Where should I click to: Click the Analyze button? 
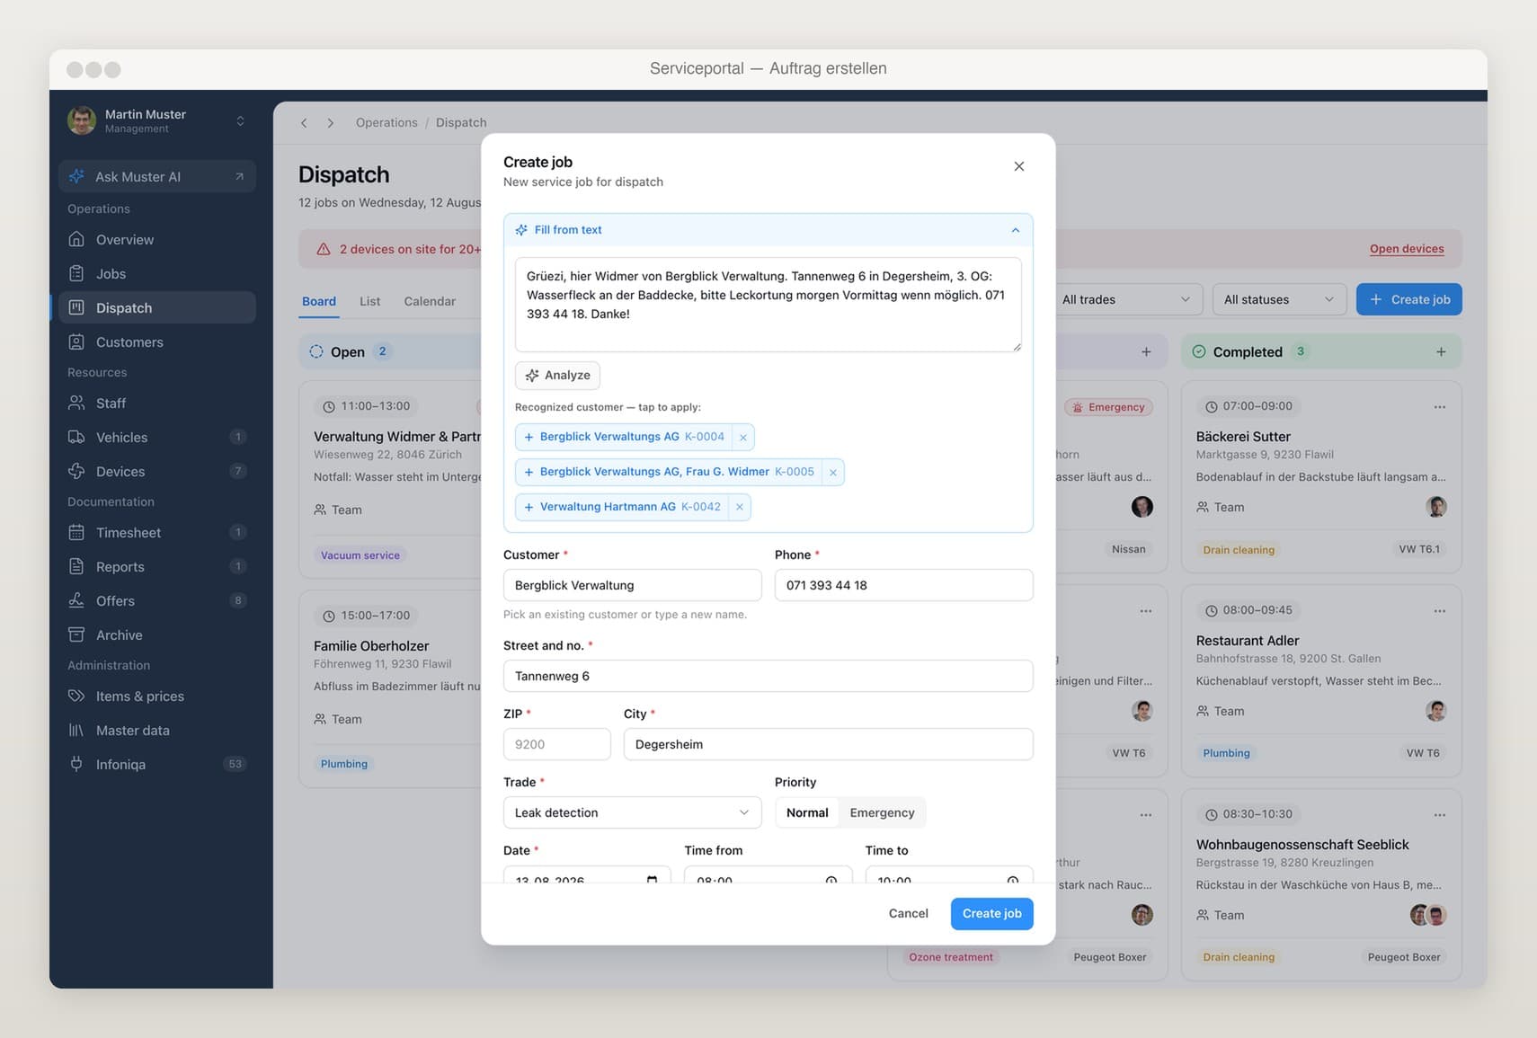coord(557,375)
